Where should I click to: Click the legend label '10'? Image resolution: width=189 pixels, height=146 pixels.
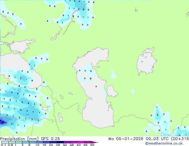(x=37, y=145)
